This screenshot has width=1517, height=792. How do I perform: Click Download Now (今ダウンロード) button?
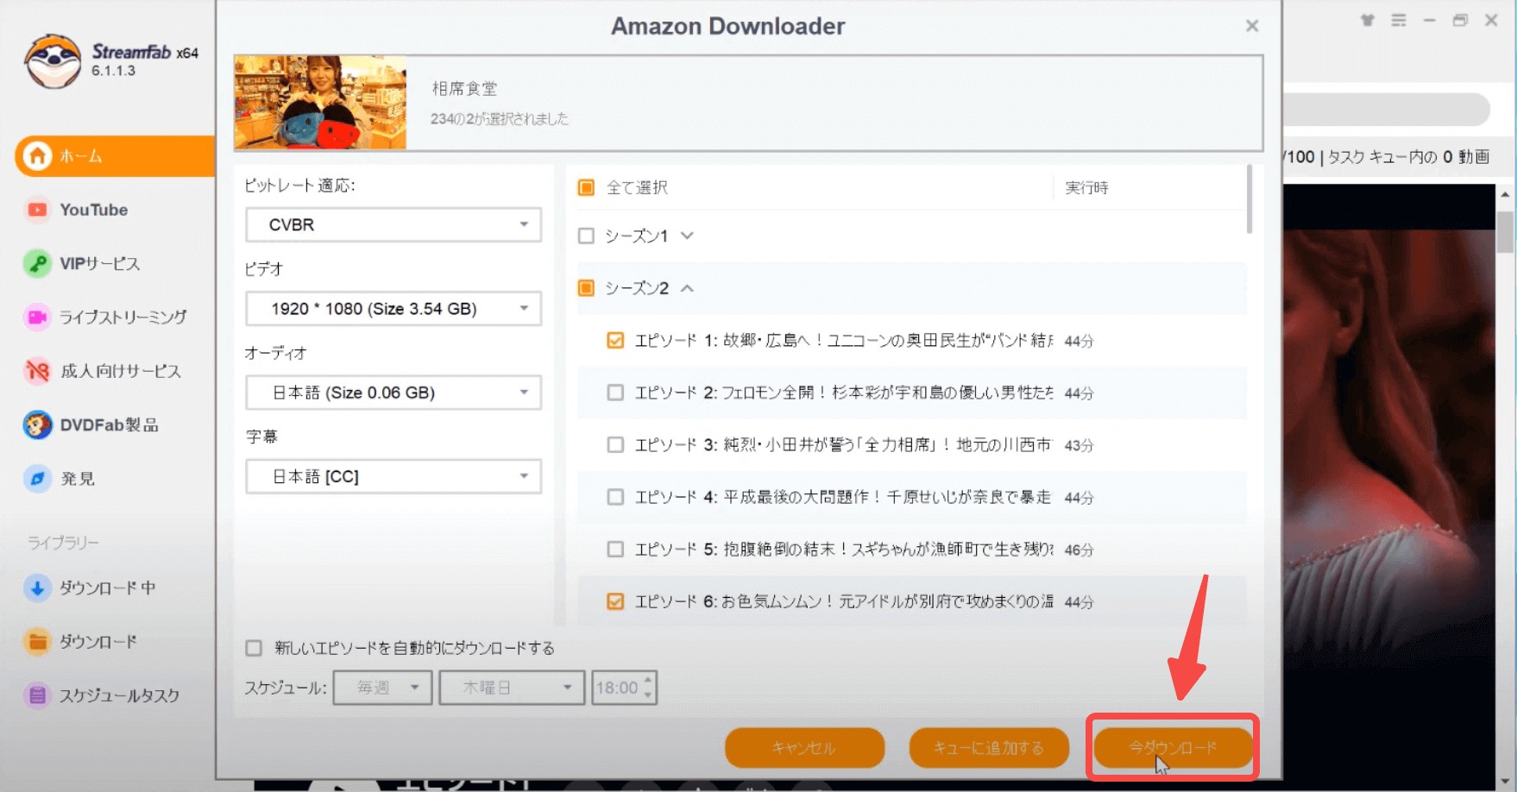click(x=1173, y=747)
